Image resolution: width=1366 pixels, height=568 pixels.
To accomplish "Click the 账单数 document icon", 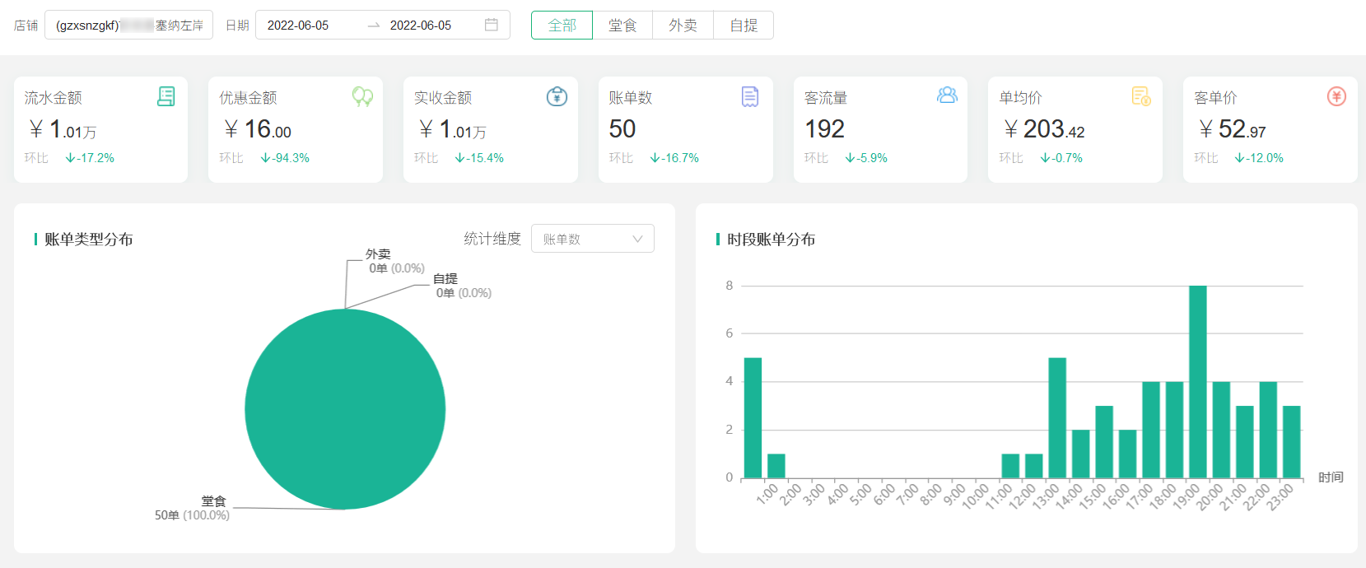I will (750, 97).
